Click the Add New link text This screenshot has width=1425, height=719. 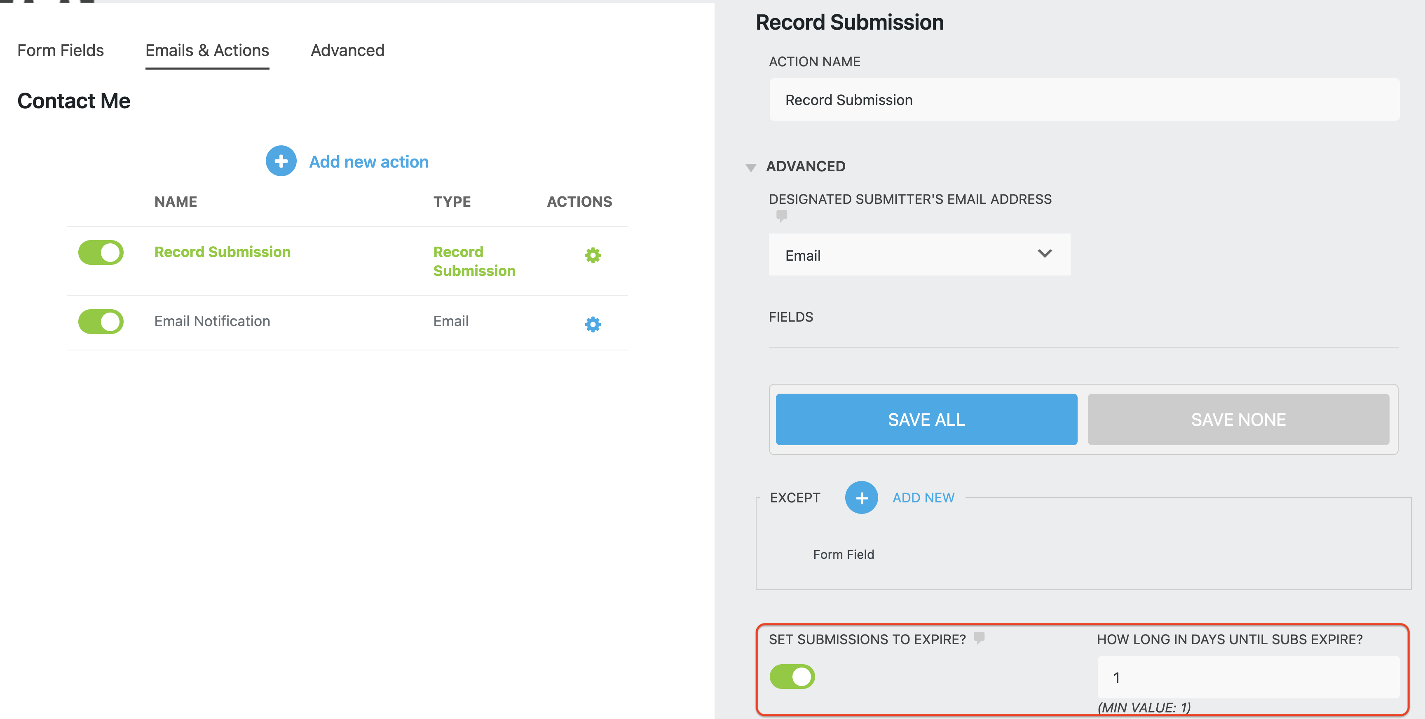pos(923,497)
